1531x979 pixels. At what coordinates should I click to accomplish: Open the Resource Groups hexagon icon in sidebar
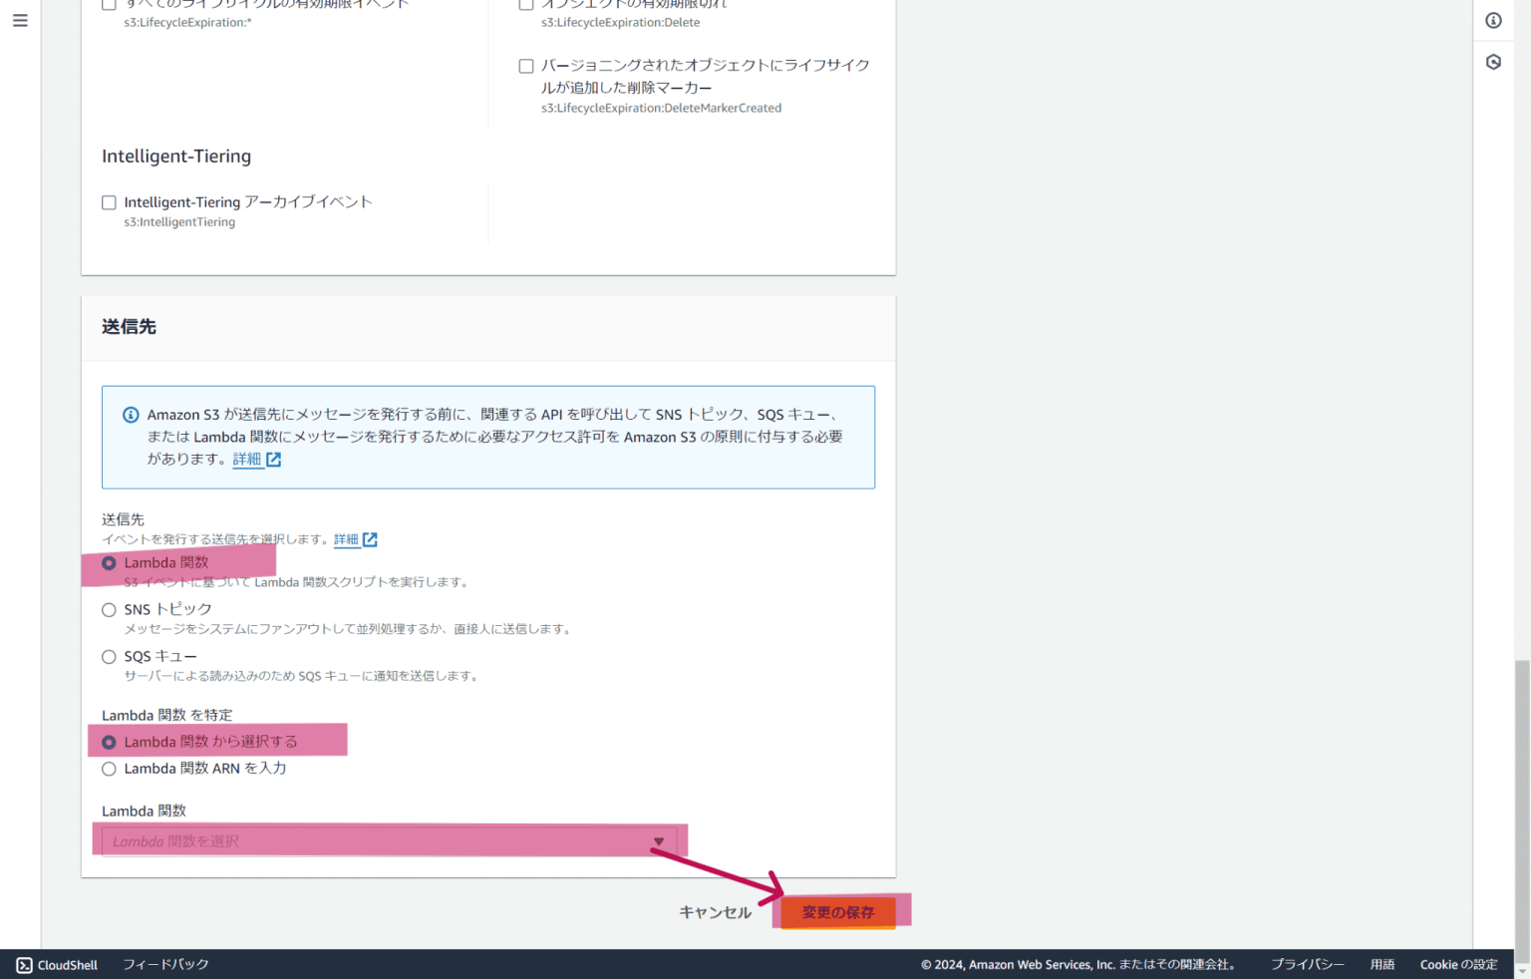click(x=1492, y=61)
